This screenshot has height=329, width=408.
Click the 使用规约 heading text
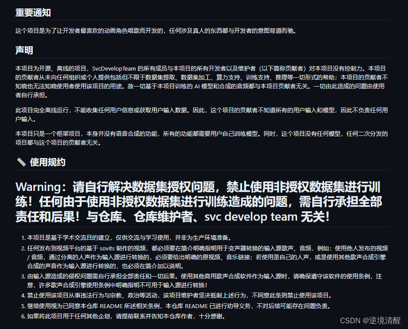tap(47, 162)
